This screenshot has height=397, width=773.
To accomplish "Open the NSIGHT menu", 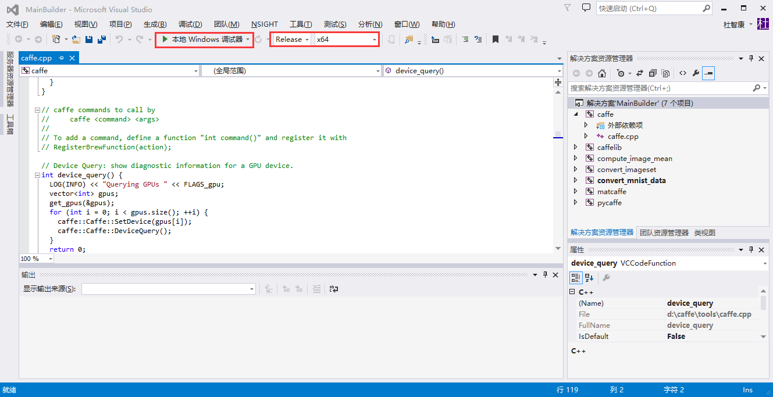I will [x=265, y=24].
